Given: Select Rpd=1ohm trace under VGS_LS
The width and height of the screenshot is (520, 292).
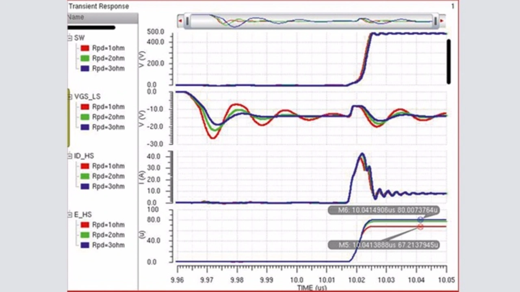Looking at the screenshot, I should point(108,107).
